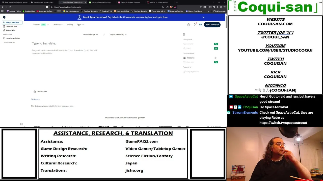Open the Language model option
This screenshot has height=181, width=323.
pyautogui.click(x=191, y=72)
